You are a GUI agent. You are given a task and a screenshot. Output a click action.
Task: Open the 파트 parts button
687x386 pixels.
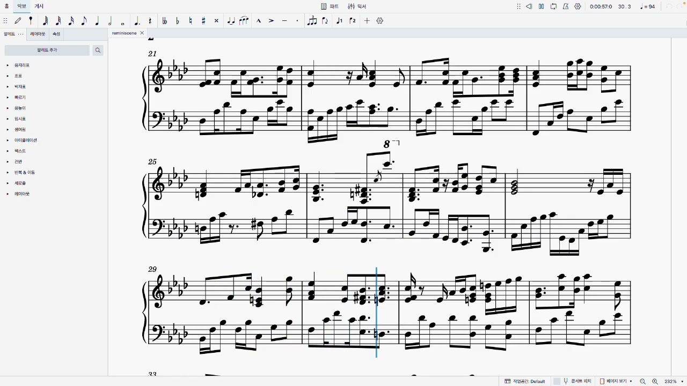[330, 6]
